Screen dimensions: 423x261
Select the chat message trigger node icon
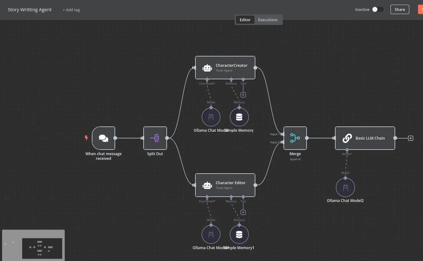103,138
